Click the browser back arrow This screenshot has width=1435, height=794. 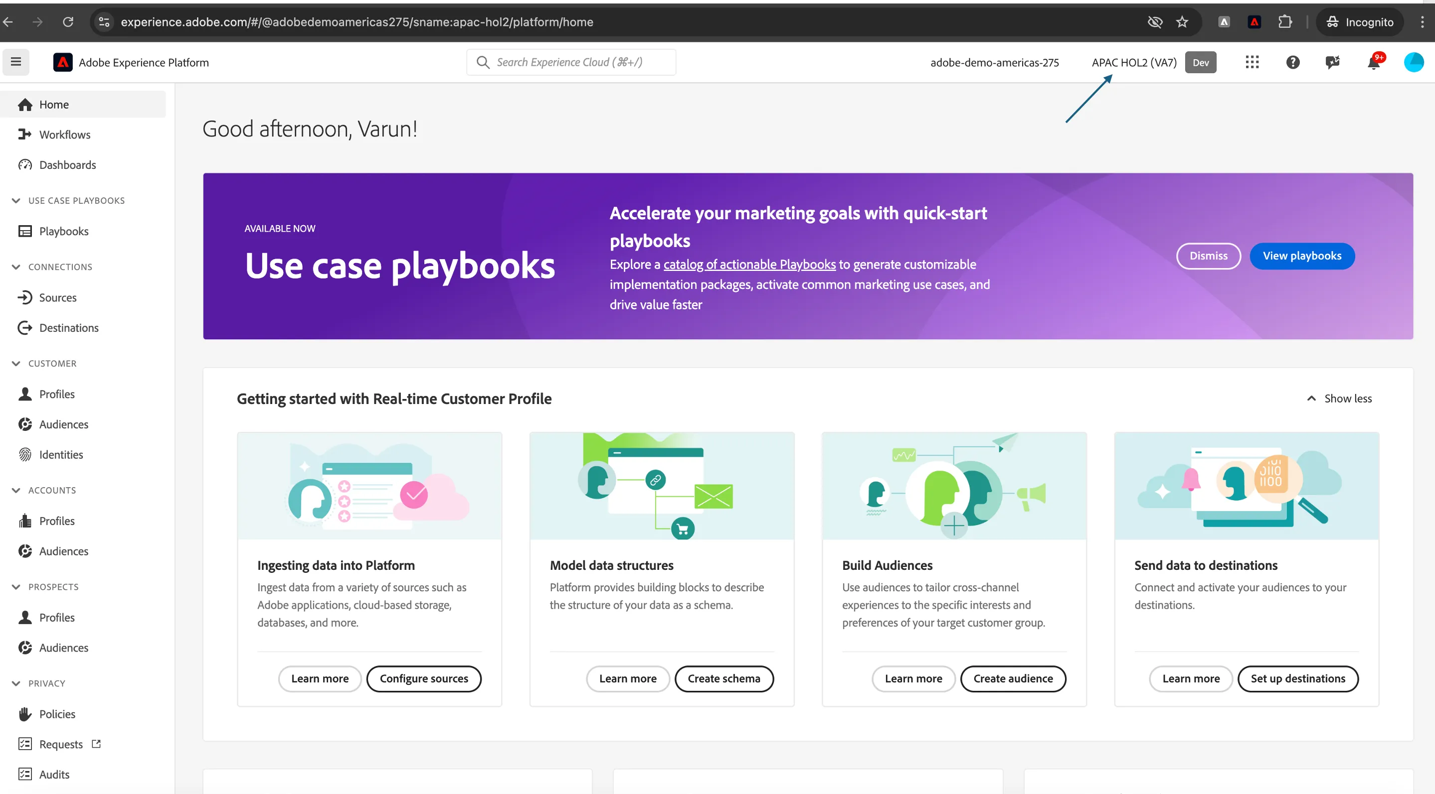(8, 22)
